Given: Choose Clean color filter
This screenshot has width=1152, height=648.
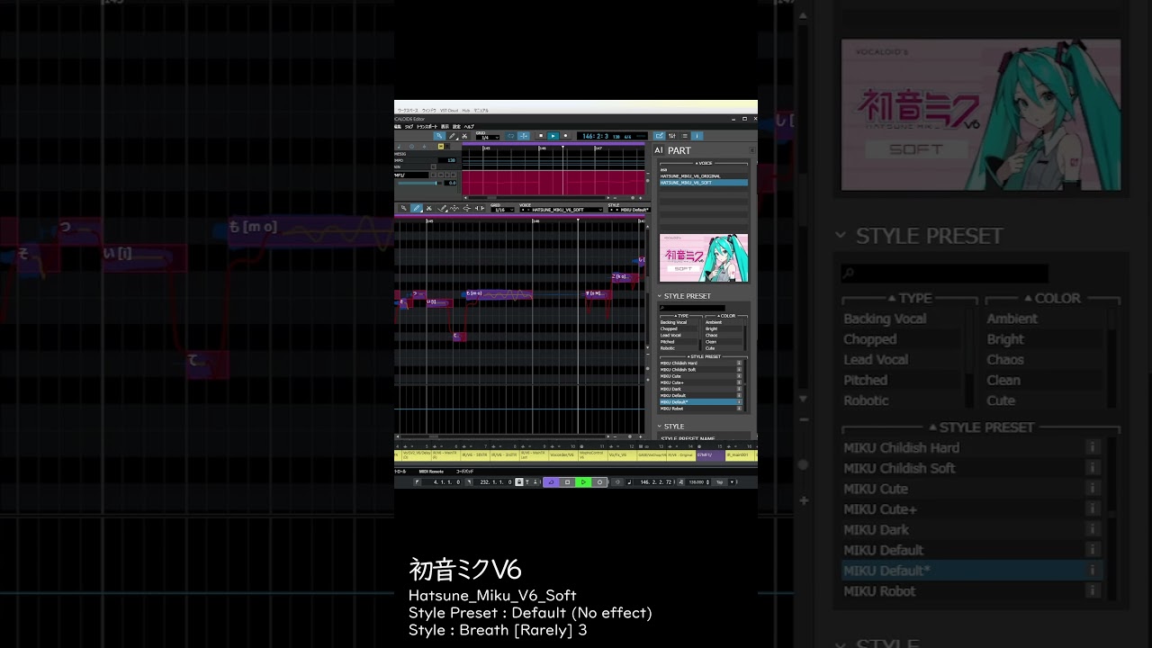Looking at the screenshot, I should (724, 342).
